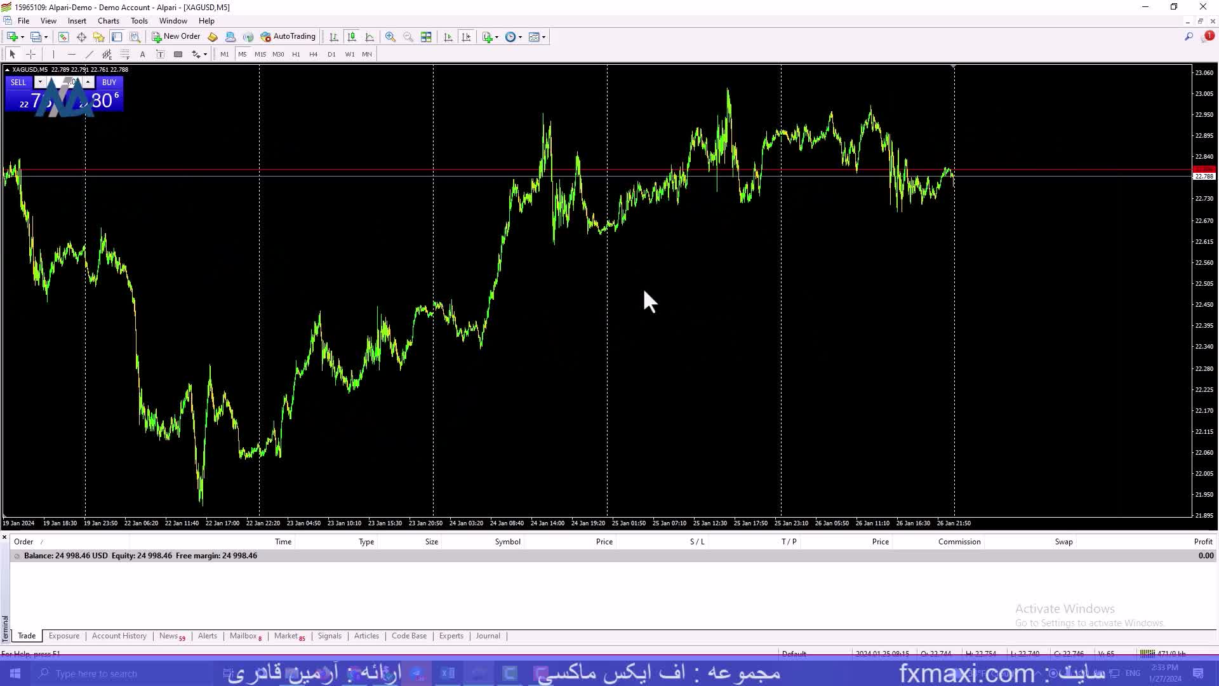Switch chart to Line chart view

point(370,37)
